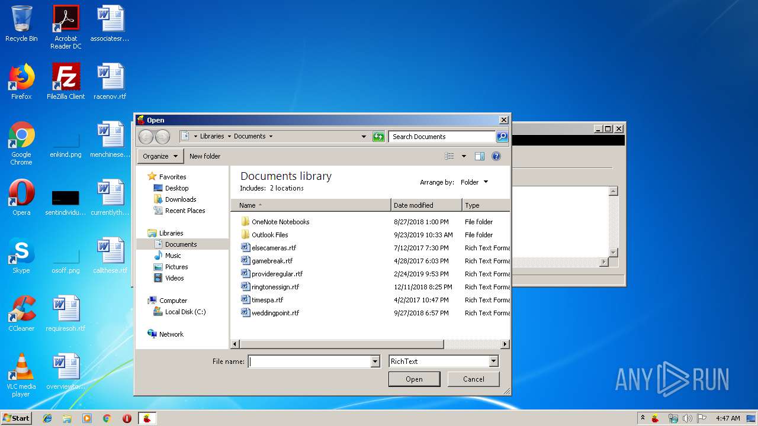
Task: Open FileZilla Client shortcut
Action: (x=66, y=82)
